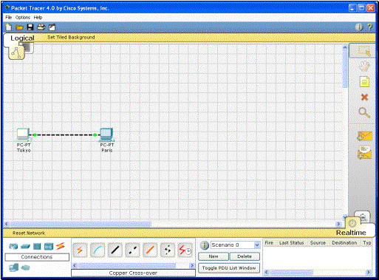Click the Copper Cross-over label
Viewport: 379px width, 280px height.
(x=133, y=273)
